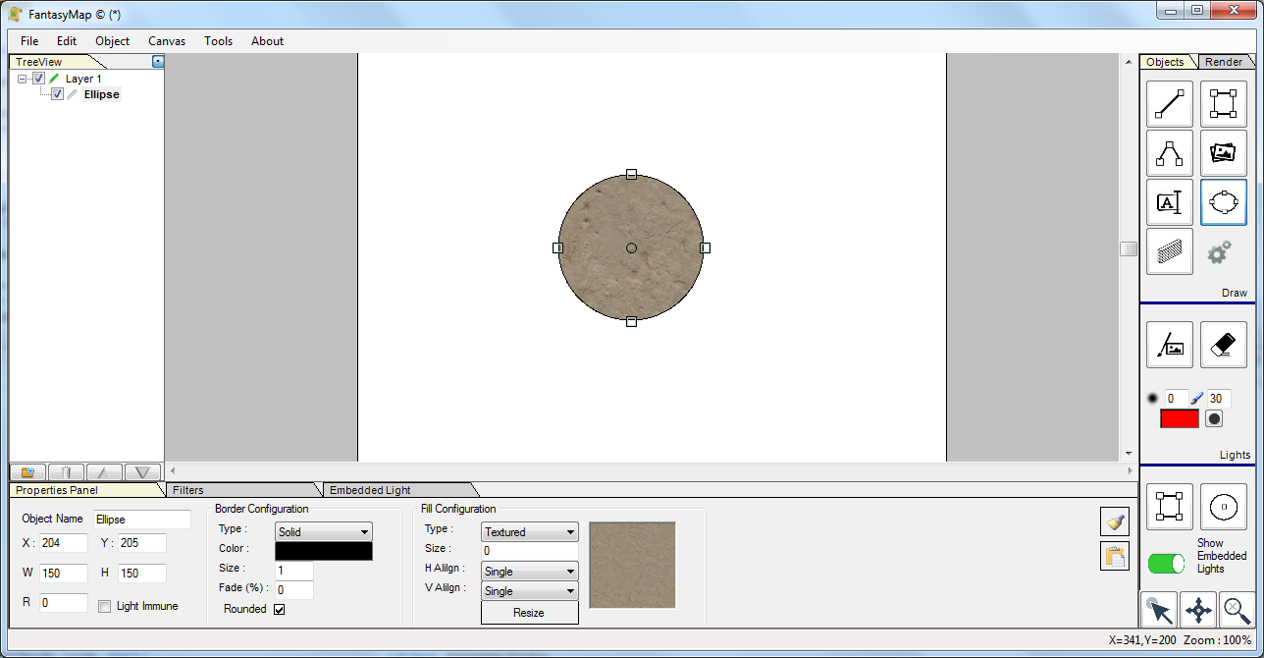Click the ellipse center handle on canvas
1264x658 pixels.
pyautogui.click(x=631, y=247)
